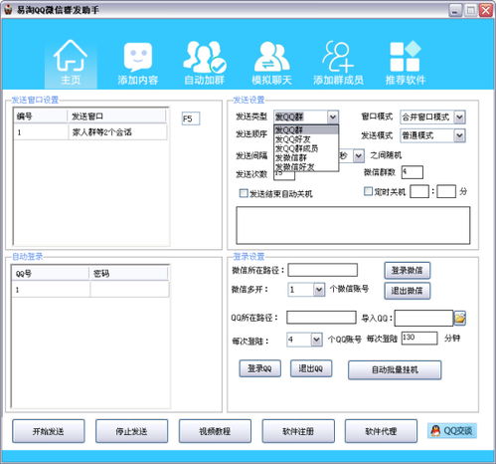Click the 登录QQ button

[x=260, y=368]
